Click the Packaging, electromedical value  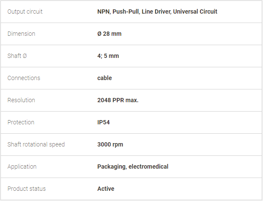133,167
